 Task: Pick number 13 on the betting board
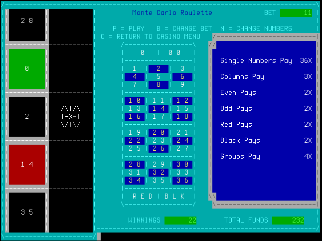(135, 108)
